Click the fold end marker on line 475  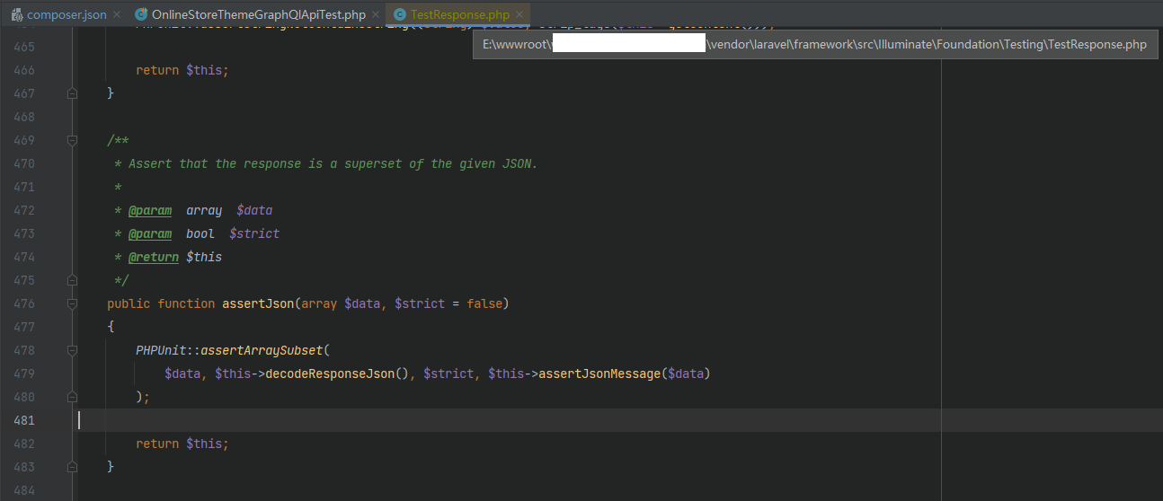73,280
